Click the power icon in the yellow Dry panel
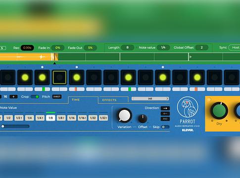The image size is (240, 178). pos(209,99)
